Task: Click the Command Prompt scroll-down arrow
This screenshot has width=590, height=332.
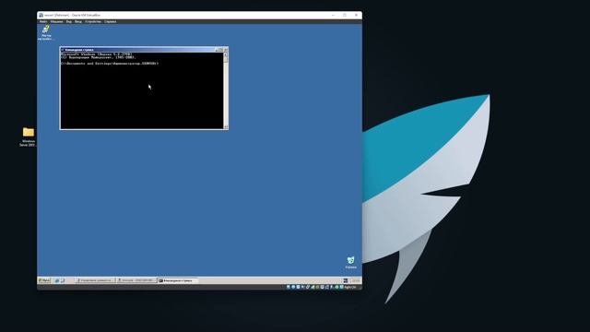Action: [225, 127]
